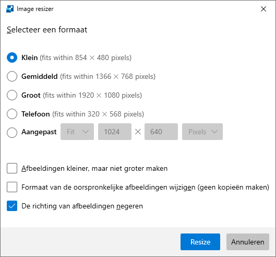
Task: Click the Pixels dropdown chevron arrow
Action: 214,132
